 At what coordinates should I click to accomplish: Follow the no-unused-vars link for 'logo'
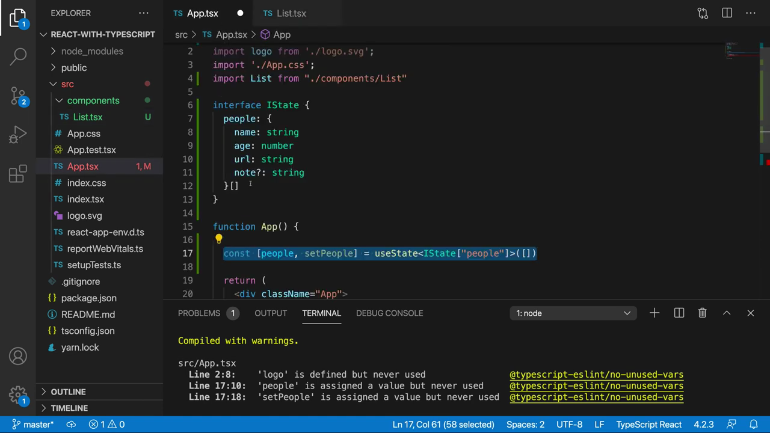pyautogui.click(x=596, y=375)
